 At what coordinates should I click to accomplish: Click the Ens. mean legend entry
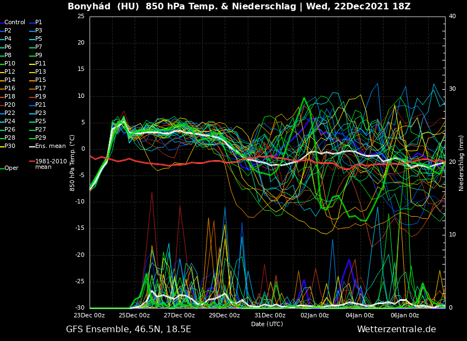pos(50,146)
